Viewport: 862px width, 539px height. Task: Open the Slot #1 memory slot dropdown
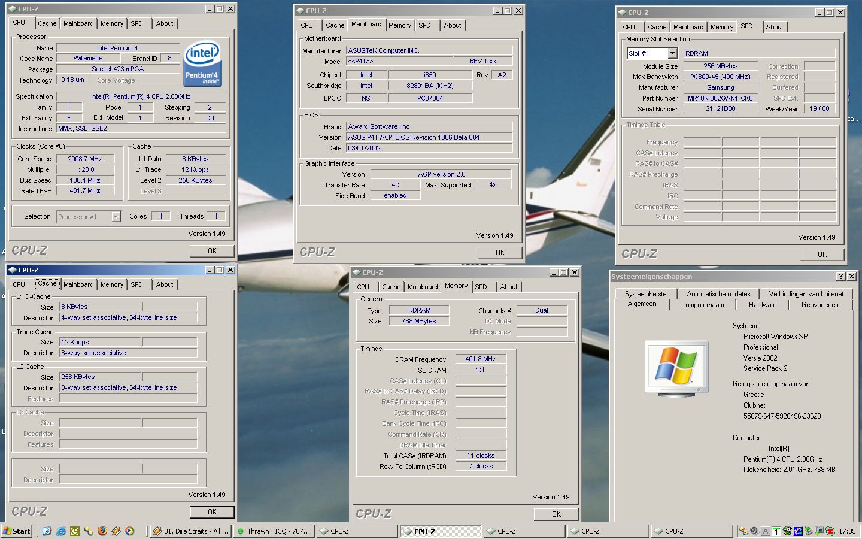coord(672,53)
